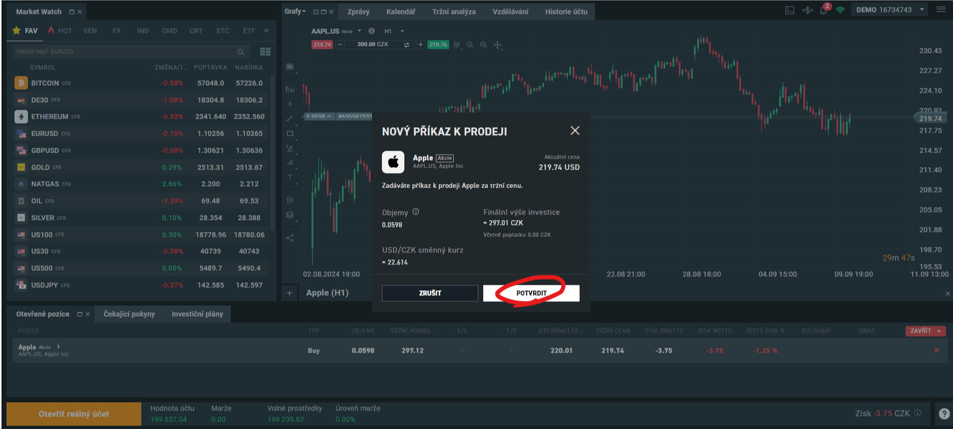Click the Objemy info icon
This screenshot has height=429, width=953.
(x=416, y=212)
